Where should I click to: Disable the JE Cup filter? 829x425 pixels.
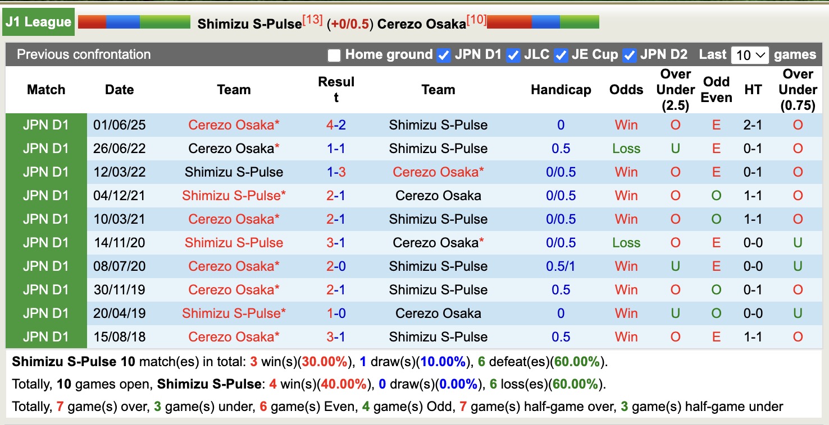tap(561, 55)
